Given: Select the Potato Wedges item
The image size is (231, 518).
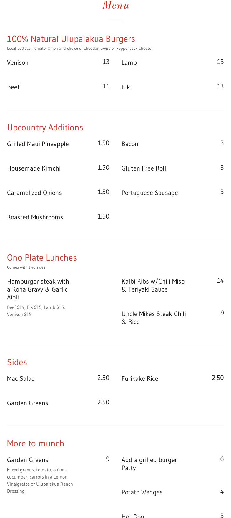Looking at the screenshot, I should click(x=142, y=492).
